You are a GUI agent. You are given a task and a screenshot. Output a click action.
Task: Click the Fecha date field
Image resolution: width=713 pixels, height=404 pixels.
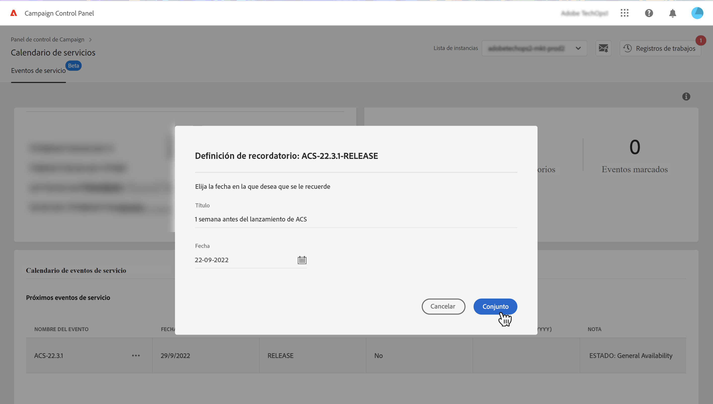click(x=244, y=260)
